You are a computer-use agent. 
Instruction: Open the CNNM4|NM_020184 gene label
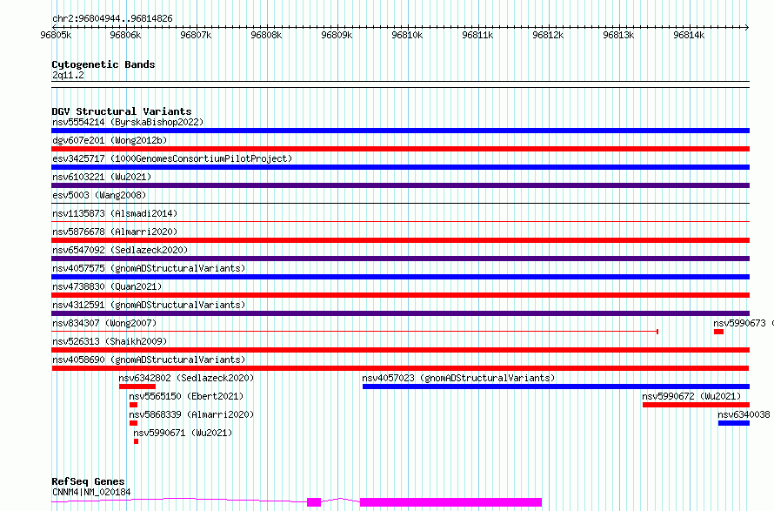click(x=91, y=492)
